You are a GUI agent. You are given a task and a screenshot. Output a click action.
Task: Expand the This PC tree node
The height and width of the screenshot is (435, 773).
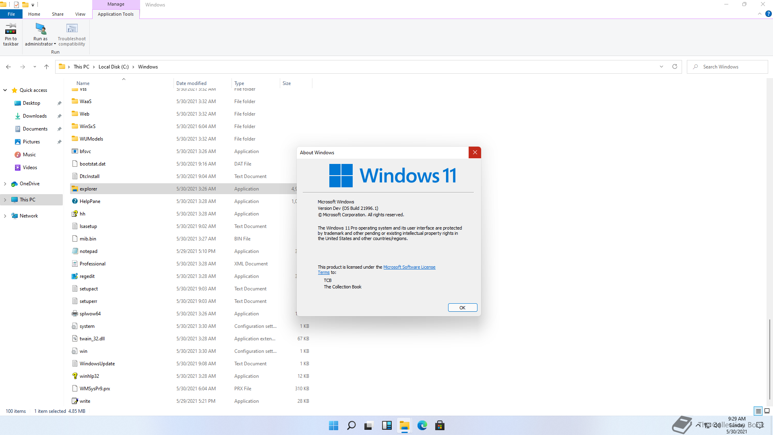click(x=5, y=200)
